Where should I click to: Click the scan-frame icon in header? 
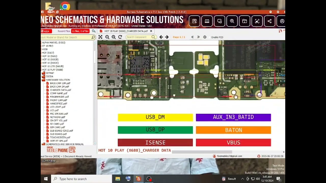tap(257, 21)
